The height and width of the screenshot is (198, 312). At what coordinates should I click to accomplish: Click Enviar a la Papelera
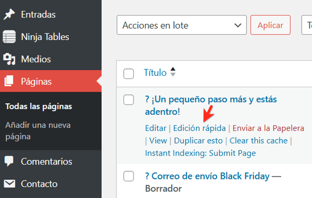(268, 128)
